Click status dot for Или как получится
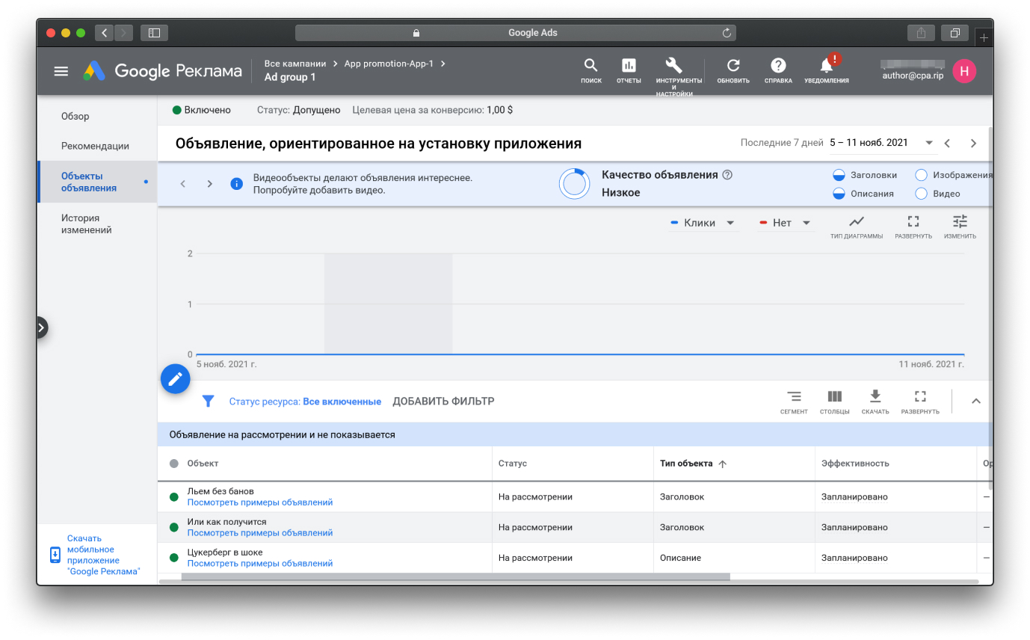1030x640 pixels. pyautogui.click(x=174, y=527)
